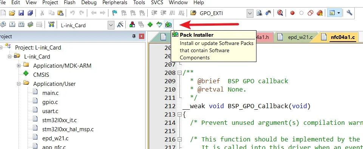The width and height of the screenshot is (363, 149).
Task: Indent selected lines icon
Action: [154, 13]
